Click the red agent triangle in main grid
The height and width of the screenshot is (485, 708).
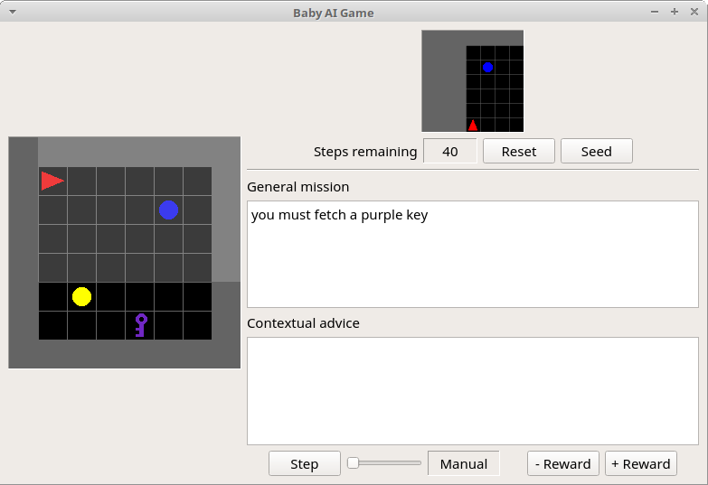tap(52, 181)
